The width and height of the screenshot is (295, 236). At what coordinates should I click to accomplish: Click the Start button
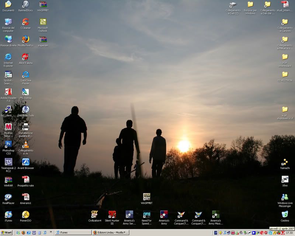pyautogui.click(x=6, y=233)
